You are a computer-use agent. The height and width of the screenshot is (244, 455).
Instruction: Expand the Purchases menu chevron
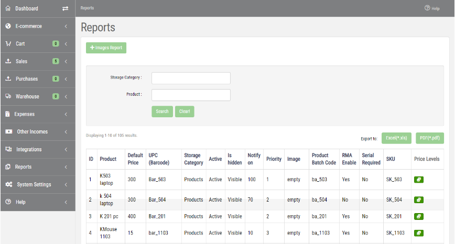[66, 79]
